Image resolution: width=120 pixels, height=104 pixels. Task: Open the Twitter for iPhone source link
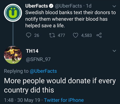[x=64, y=100]
